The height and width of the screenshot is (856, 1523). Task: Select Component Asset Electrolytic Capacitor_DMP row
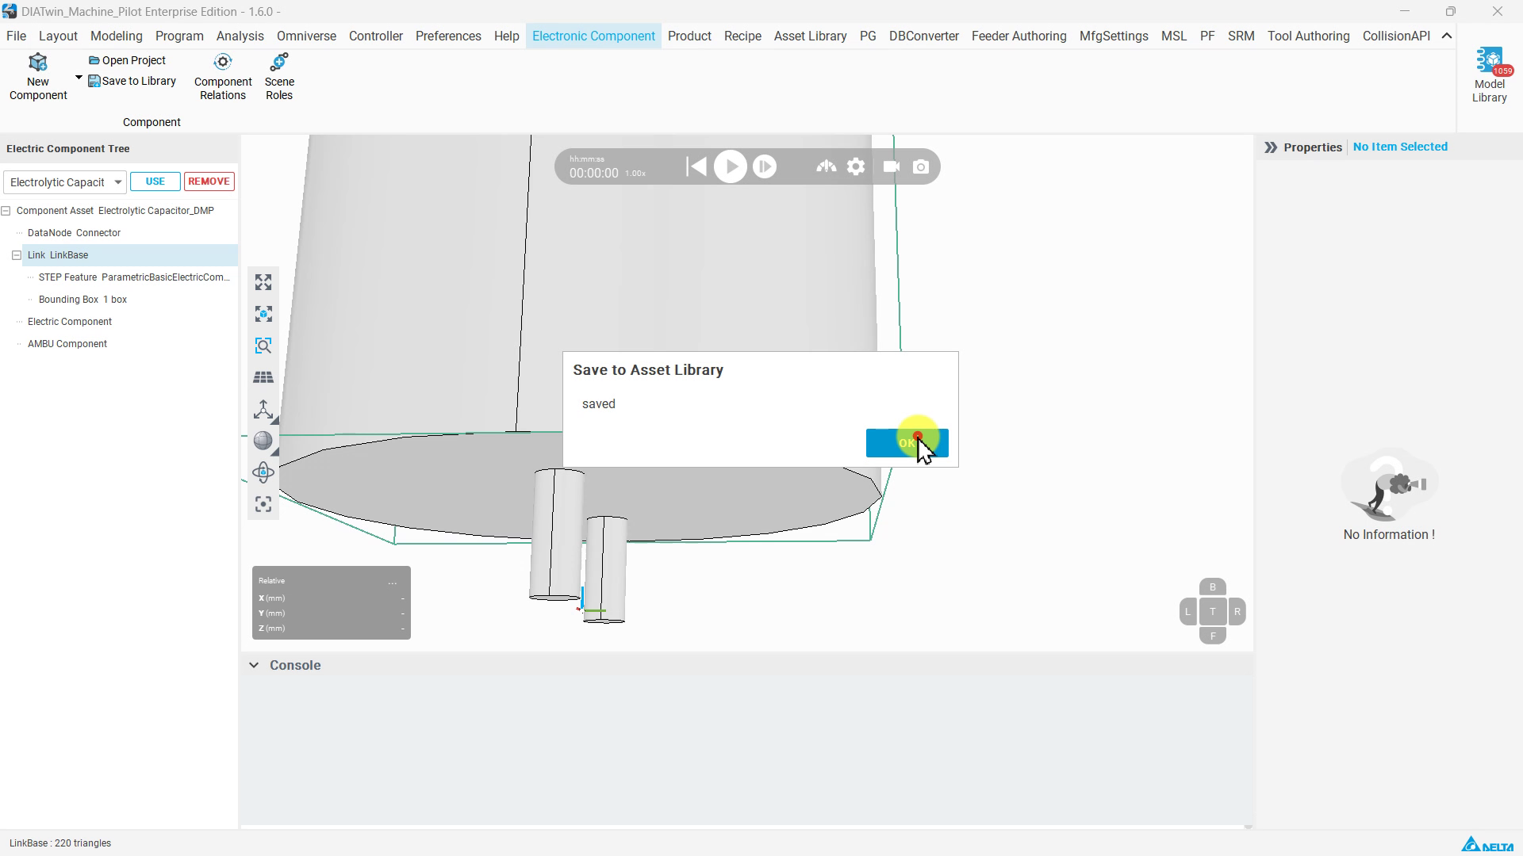[x=115, y=211]
